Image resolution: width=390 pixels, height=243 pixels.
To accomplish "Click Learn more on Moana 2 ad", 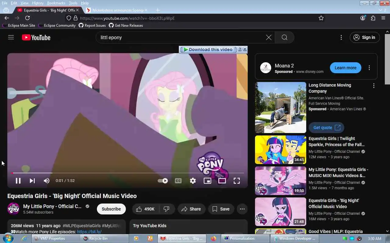I will [346, 68].
